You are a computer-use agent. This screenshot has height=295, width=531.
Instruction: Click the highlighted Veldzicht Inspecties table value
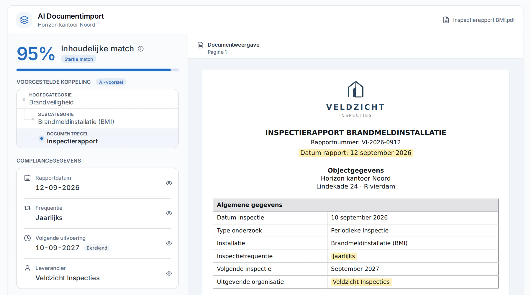[361, 282]
